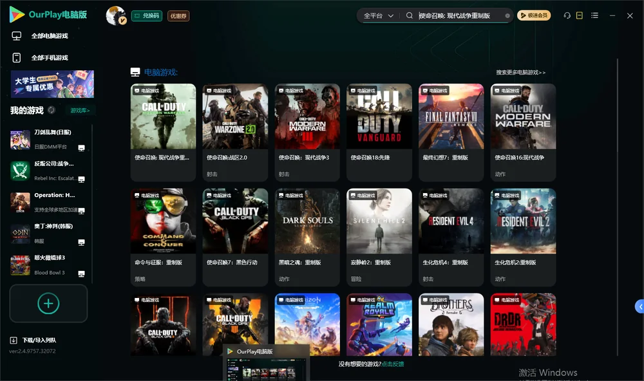Click the headset customer service icon

[x=567, y=15]
